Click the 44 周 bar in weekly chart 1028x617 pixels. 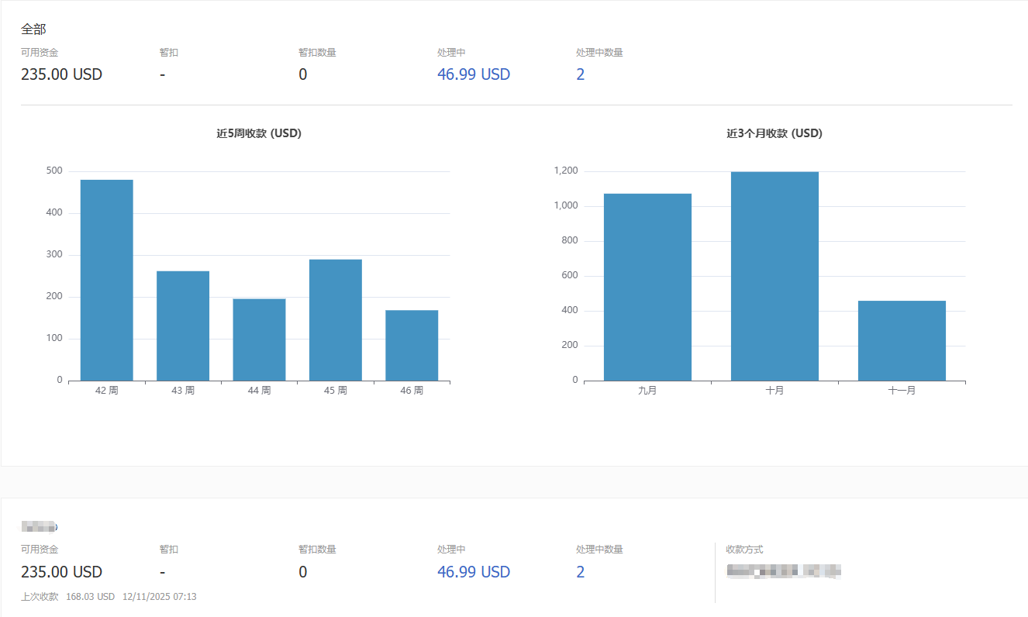[x=259, y=340]
